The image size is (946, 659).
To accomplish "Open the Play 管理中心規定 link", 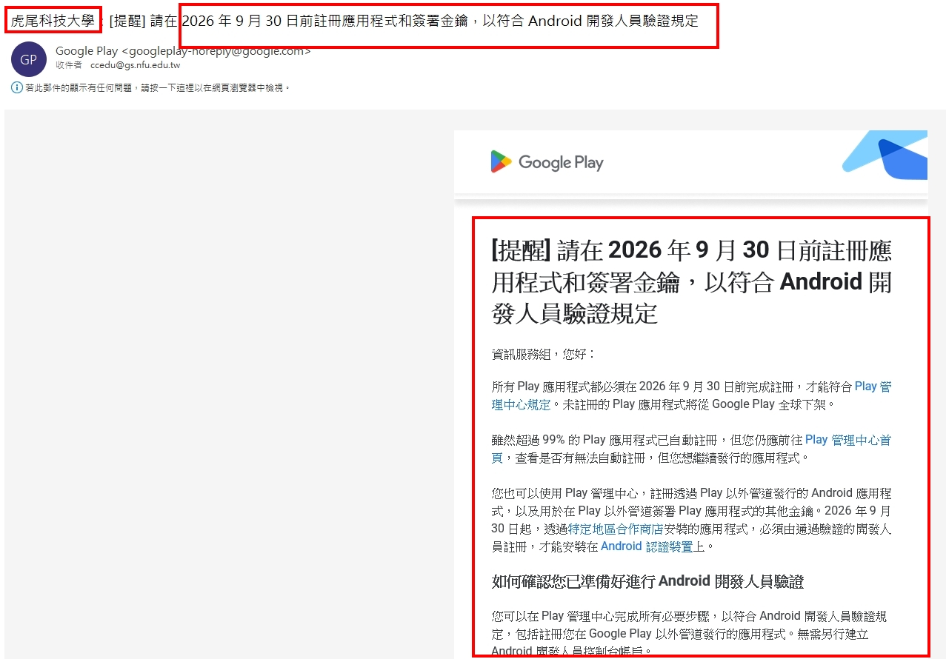I will 691,395.
